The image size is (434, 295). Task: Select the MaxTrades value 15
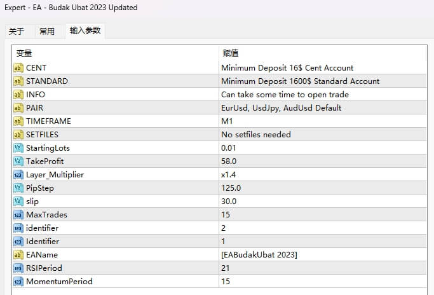(225, 215)
